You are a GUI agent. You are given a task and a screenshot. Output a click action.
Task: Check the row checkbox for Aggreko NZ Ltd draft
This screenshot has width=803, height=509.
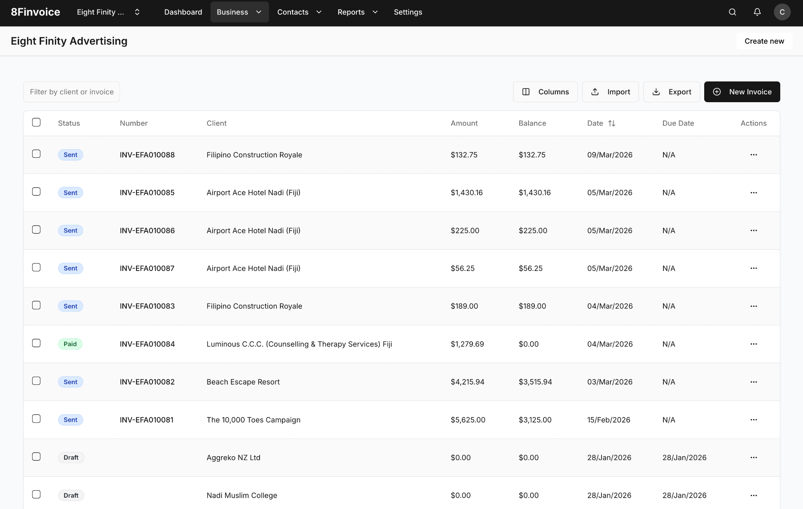36,457
